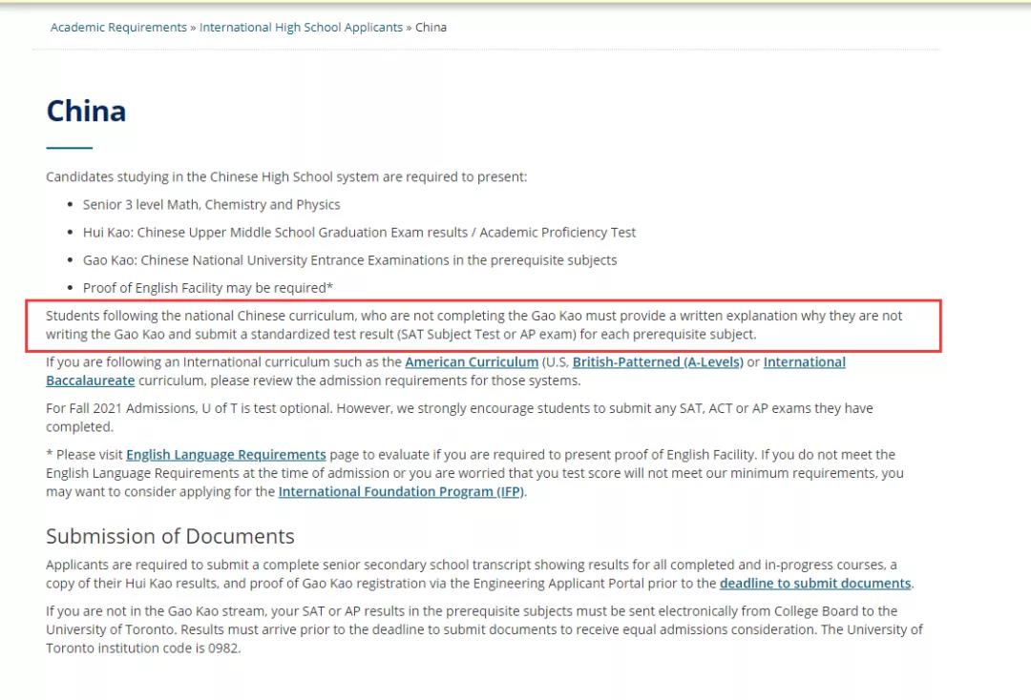This screenshot has height=700, width=1031.
Task: Open the British-Patterned (A-Levels) link
Action: click(658, 361)
